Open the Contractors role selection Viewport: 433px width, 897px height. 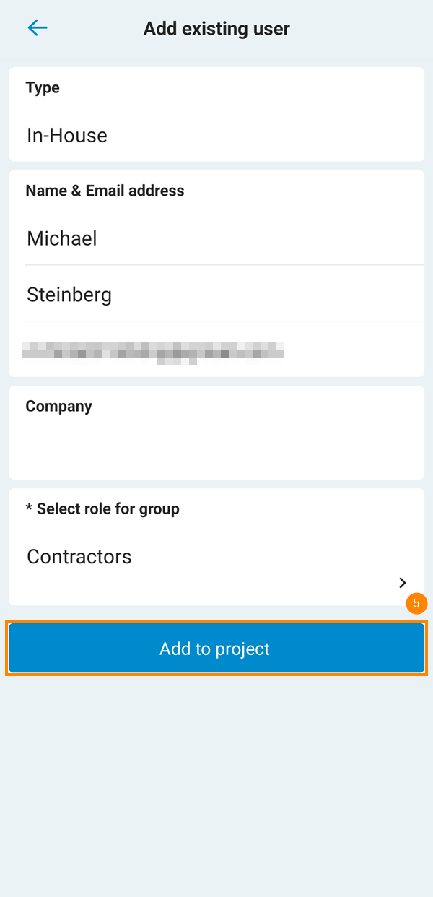(79, 557)
